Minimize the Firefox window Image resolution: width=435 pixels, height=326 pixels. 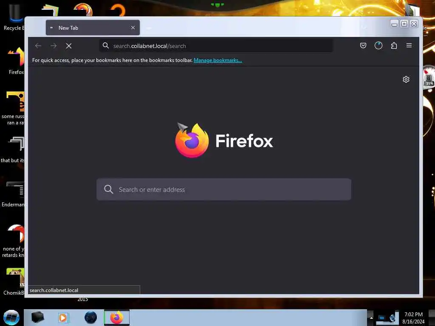click(394, 24)
